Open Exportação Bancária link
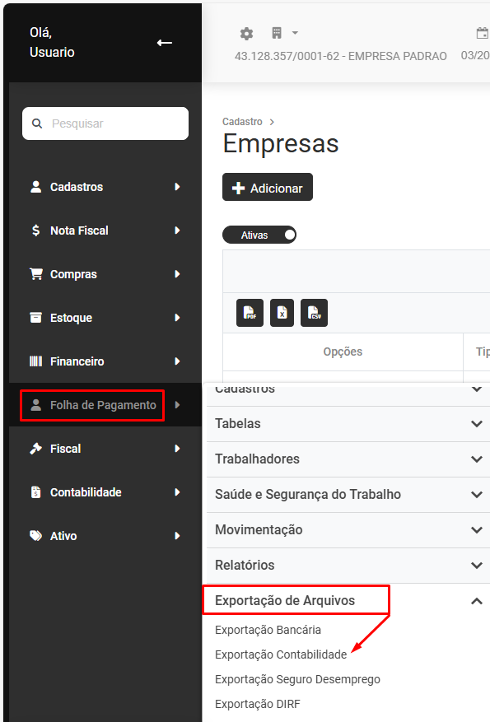Screen dimensions: 490x722 point(268,630)
